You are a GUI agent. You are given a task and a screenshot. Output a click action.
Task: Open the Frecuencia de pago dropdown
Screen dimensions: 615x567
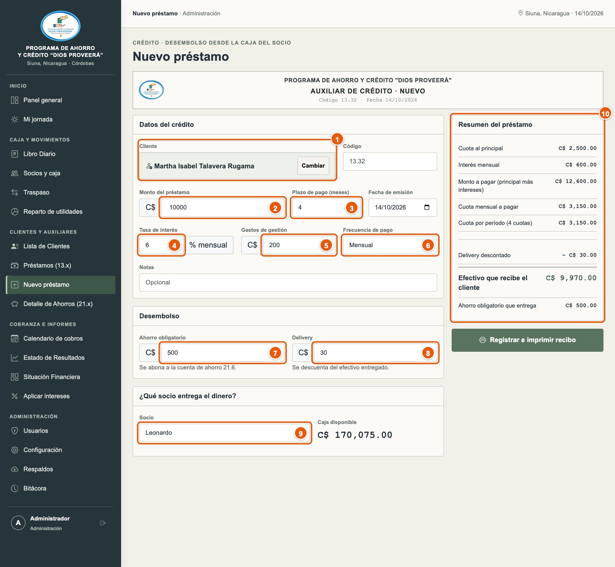click(x=390, y=245)
